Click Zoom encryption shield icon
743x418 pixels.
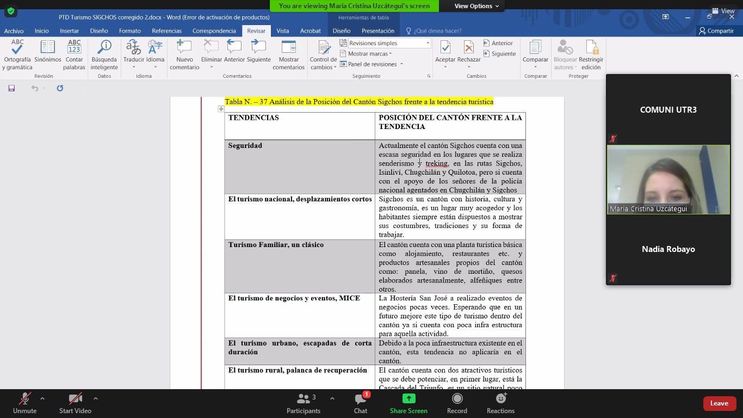(10, 11)
